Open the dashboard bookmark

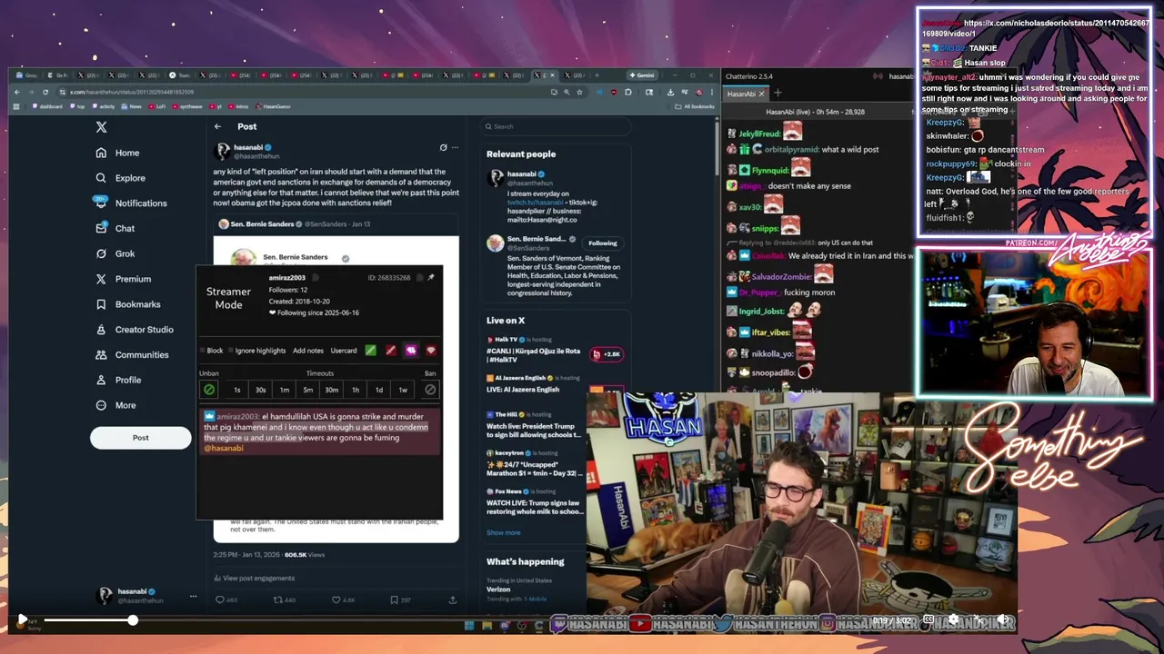click(x=47, y=106)
